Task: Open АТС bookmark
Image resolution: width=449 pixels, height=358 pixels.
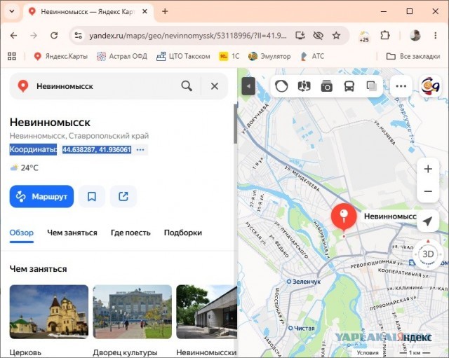Action: pyautogui.click(x=311, y=56)
